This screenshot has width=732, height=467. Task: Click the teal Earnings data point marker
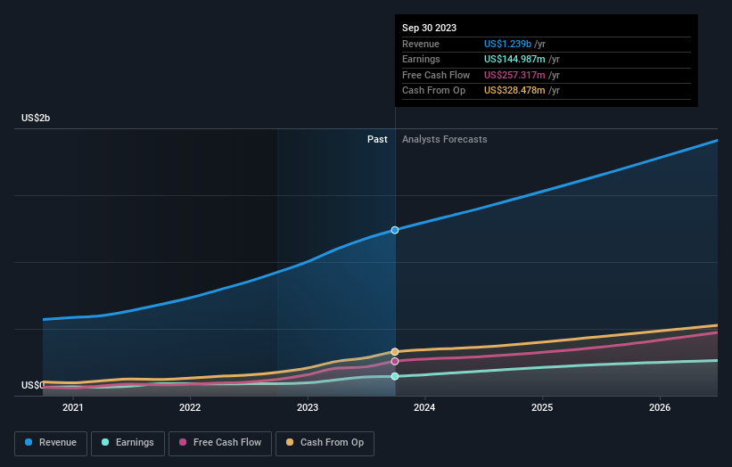(x=395, y=376)
